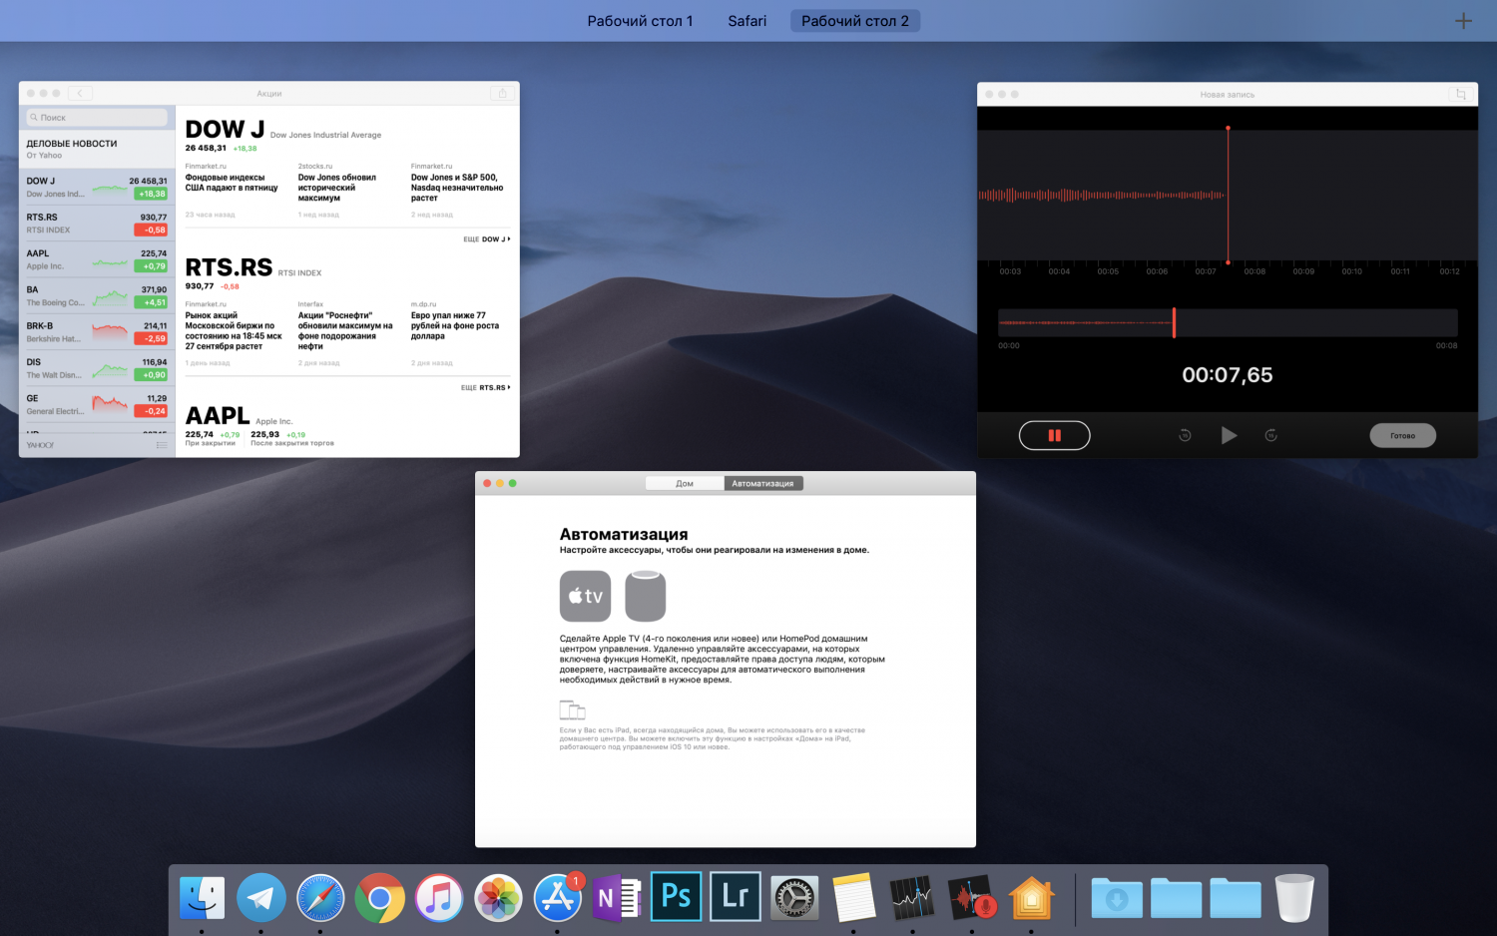Open Finder from the Dock
The width and height of the screenshot is (1497, 936).
202,898
